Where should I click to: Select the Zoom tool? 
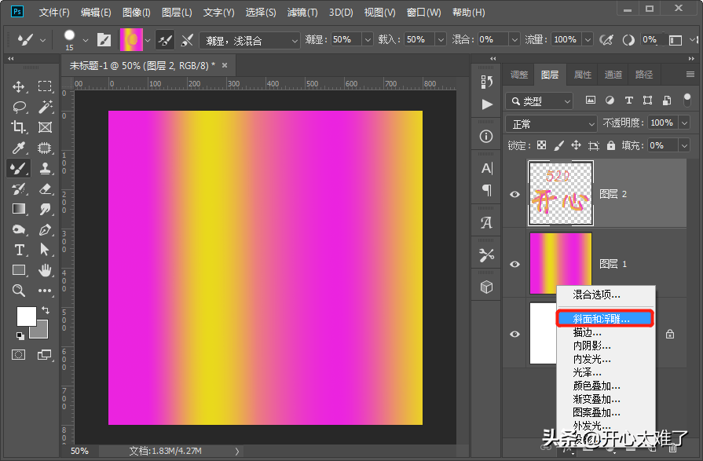[19, 291]
